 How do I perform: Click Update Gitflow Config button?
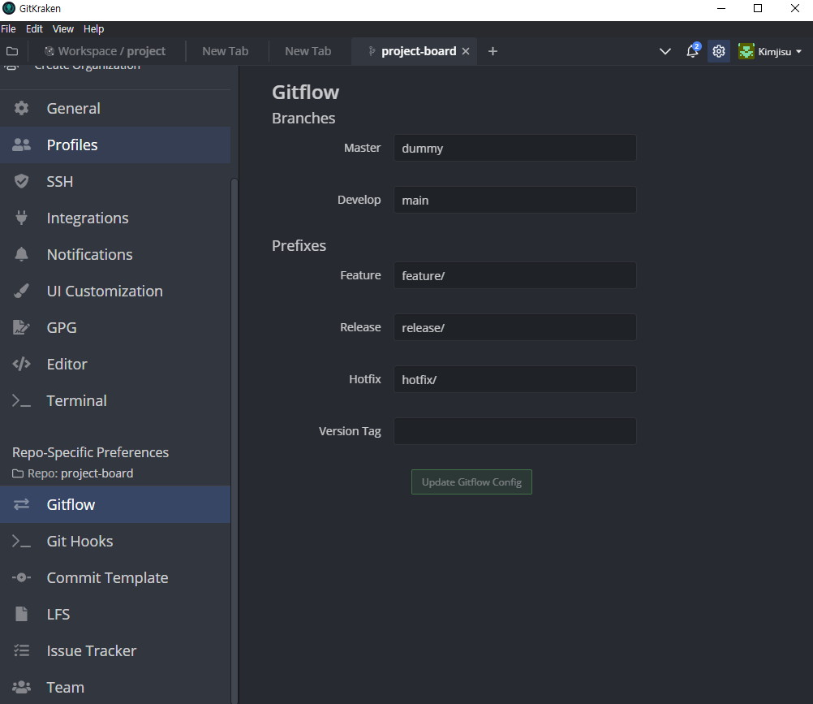tap(471, 482)
